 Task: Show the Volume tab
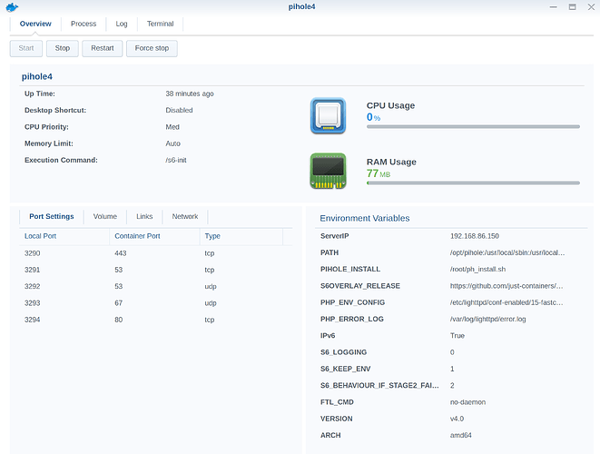tap(105, 216)
